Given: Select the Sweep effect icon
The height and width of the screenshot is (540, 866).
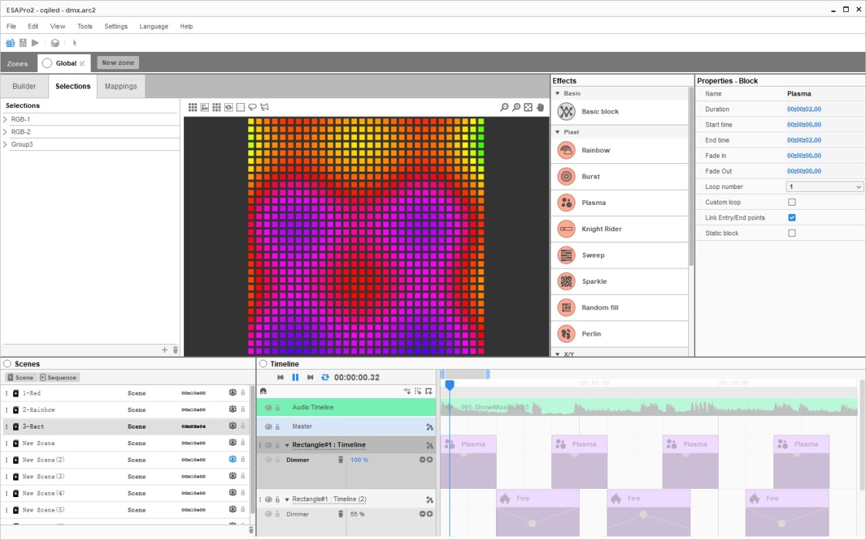Looking at the screenshot, I should click(566, 255).
